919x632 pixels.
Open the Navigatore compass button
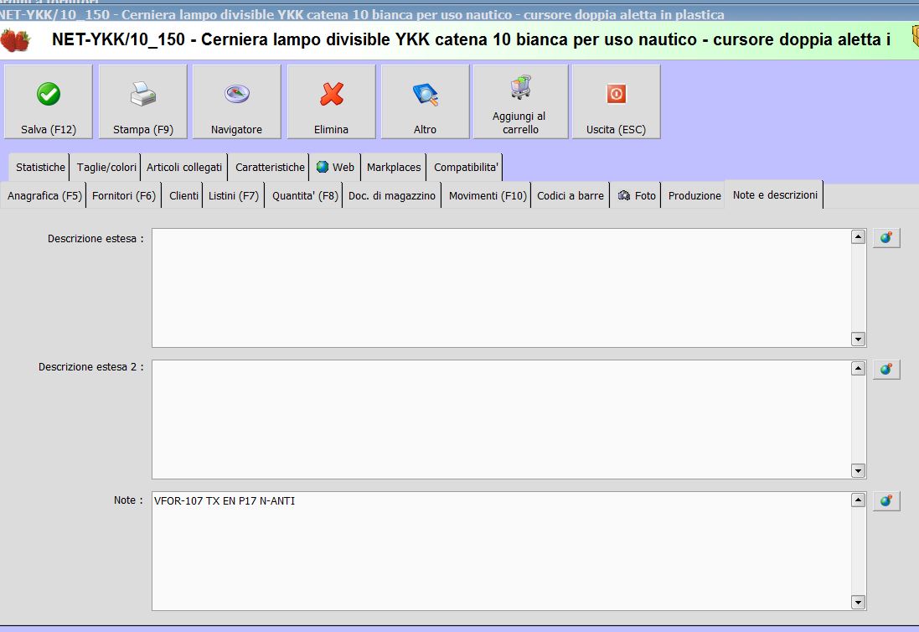[237, 102]
